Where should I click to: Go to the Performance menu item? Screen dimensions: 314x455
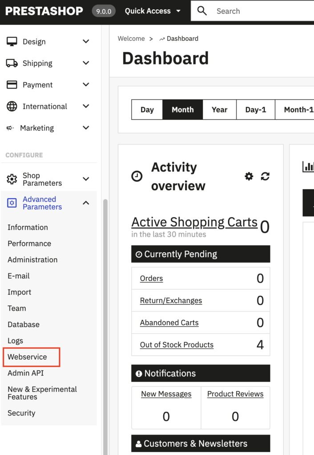coord(29,243)
